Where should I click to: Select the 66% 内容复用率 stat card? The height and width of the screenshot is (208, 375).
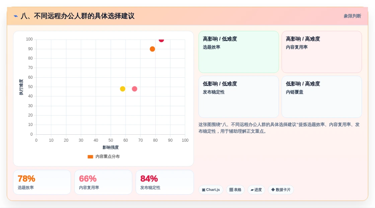[103, 182]
